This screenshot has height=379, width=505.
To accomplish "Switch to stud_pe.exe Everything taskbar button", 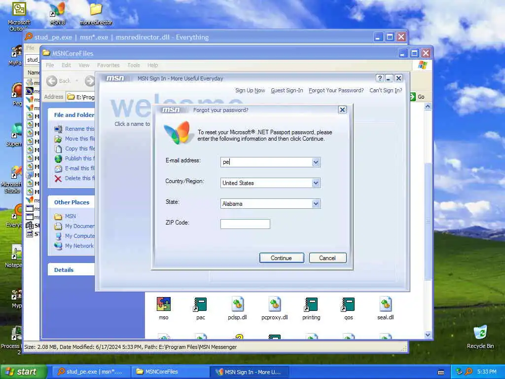I will tap(91, 372).
